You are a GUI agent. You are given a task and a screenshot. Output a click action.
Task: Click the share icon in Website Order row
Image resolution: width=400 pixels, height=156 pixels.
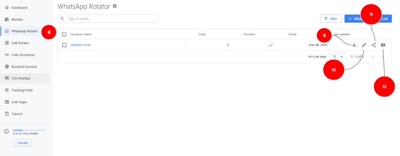point(374,45)
